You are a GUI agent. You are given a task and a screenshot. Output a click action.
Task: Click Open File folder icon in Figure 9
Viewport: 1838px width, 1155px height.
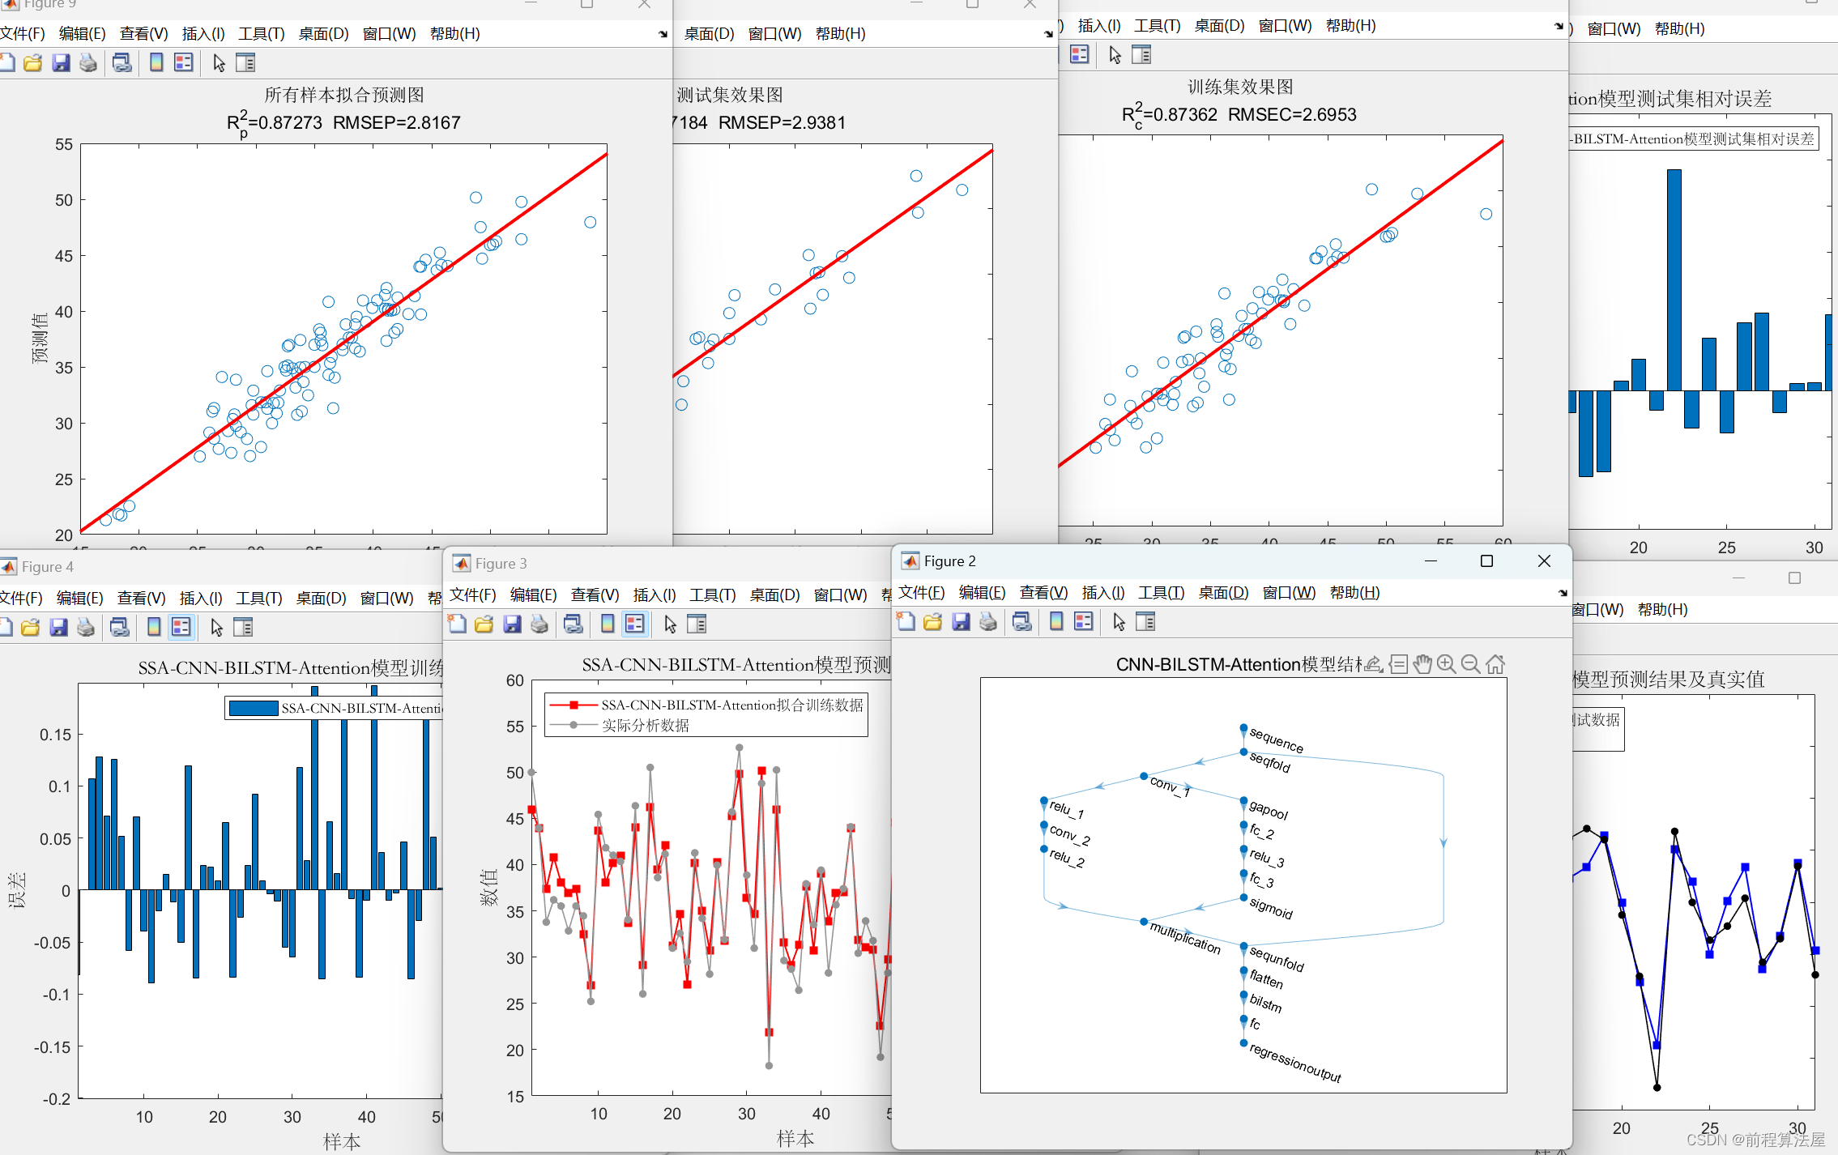[32, 62]
